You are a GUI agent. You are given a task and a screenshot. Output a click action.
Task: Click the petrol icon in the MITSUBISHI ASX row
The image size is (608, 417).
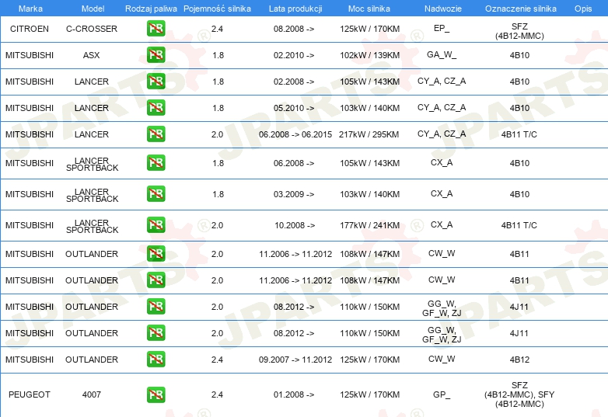coord(155,55)
